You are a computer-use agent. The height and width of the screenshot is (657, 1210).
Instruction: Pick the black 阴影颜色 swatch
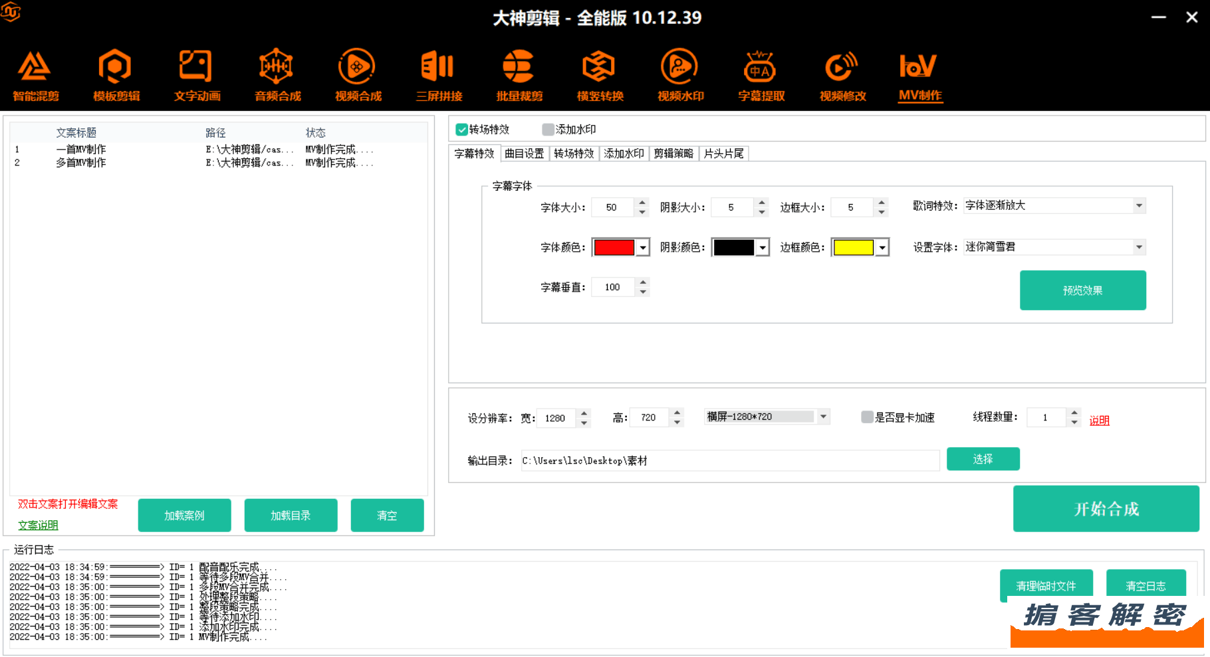coord(733,248)
